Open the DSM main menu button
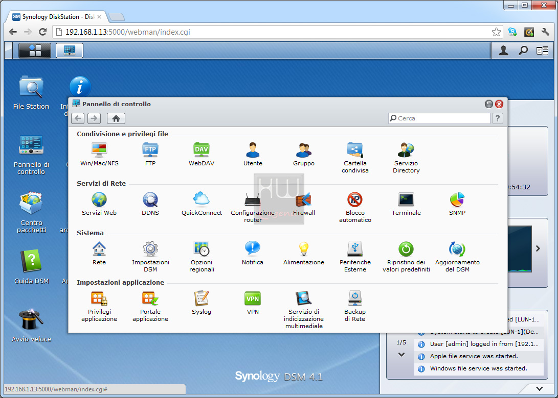Screen dimensions: 558x398 [34, 51]
